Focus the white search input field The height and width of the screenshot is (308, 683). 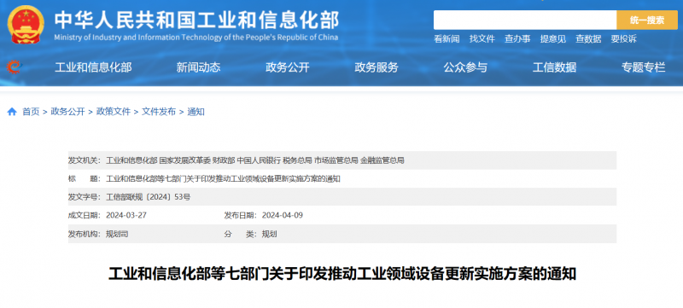[525, 20]
